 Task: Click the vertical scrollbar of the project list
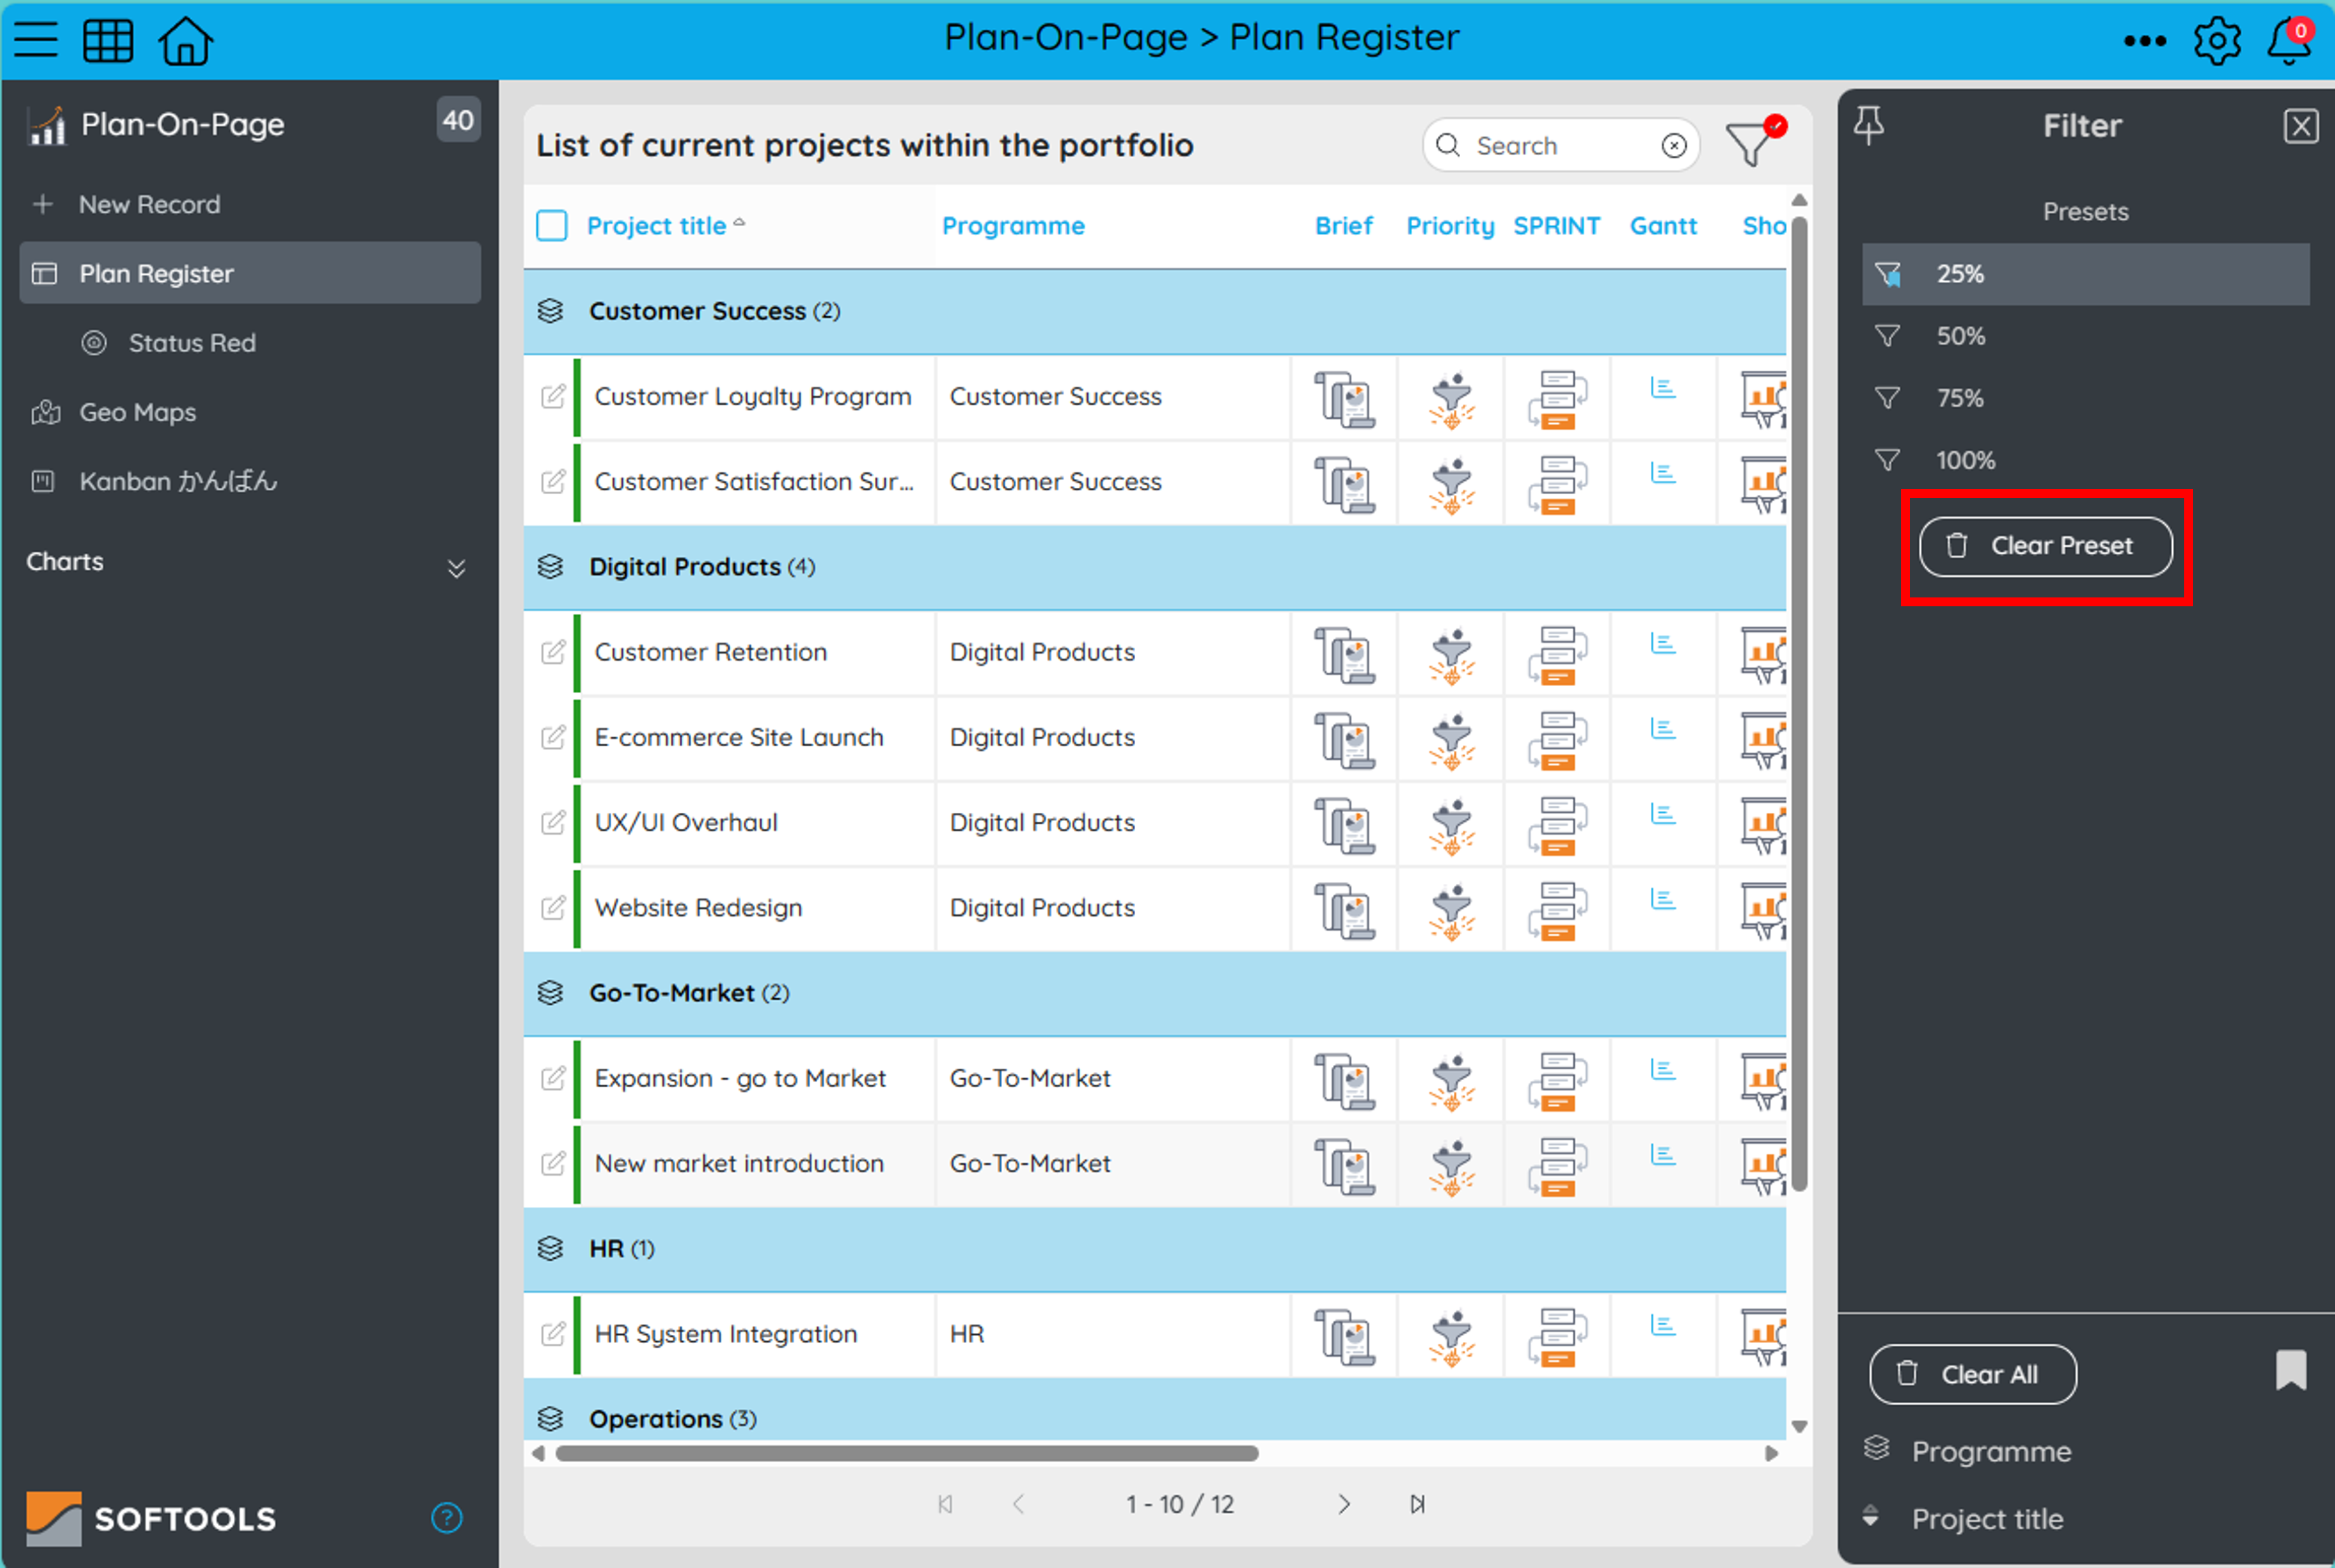click(x=1799, y=704)
